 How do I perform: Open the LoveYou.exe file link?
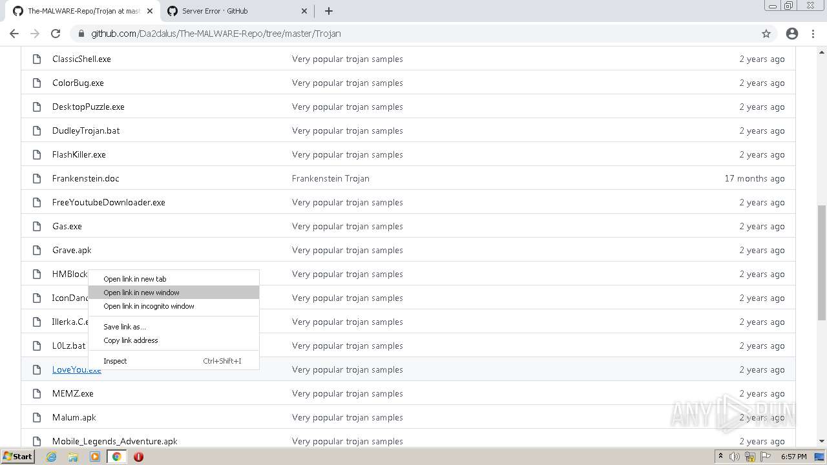(77, 369)
